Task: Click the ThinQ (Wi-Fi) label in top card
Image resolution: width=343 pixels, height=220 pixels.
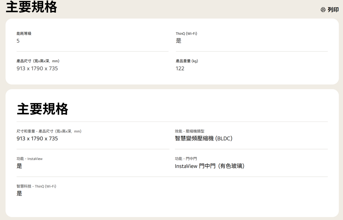Action: click(187, 34)
